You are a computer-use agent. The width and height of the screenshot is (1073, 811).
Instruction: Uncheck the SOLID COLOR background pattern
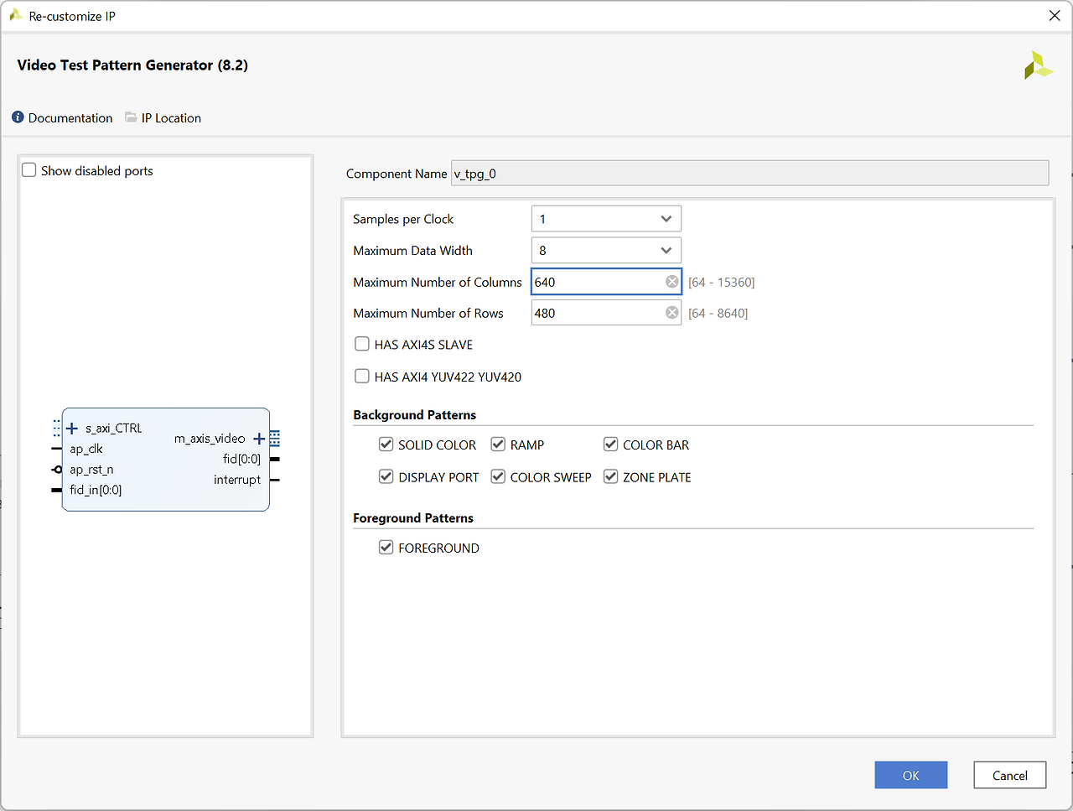click(x=386, y=444)
